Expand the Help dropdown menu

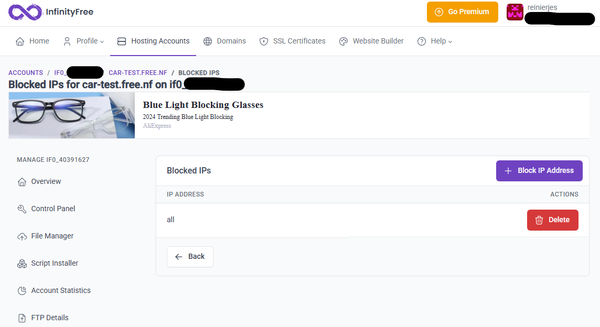(x=435, y=41)
